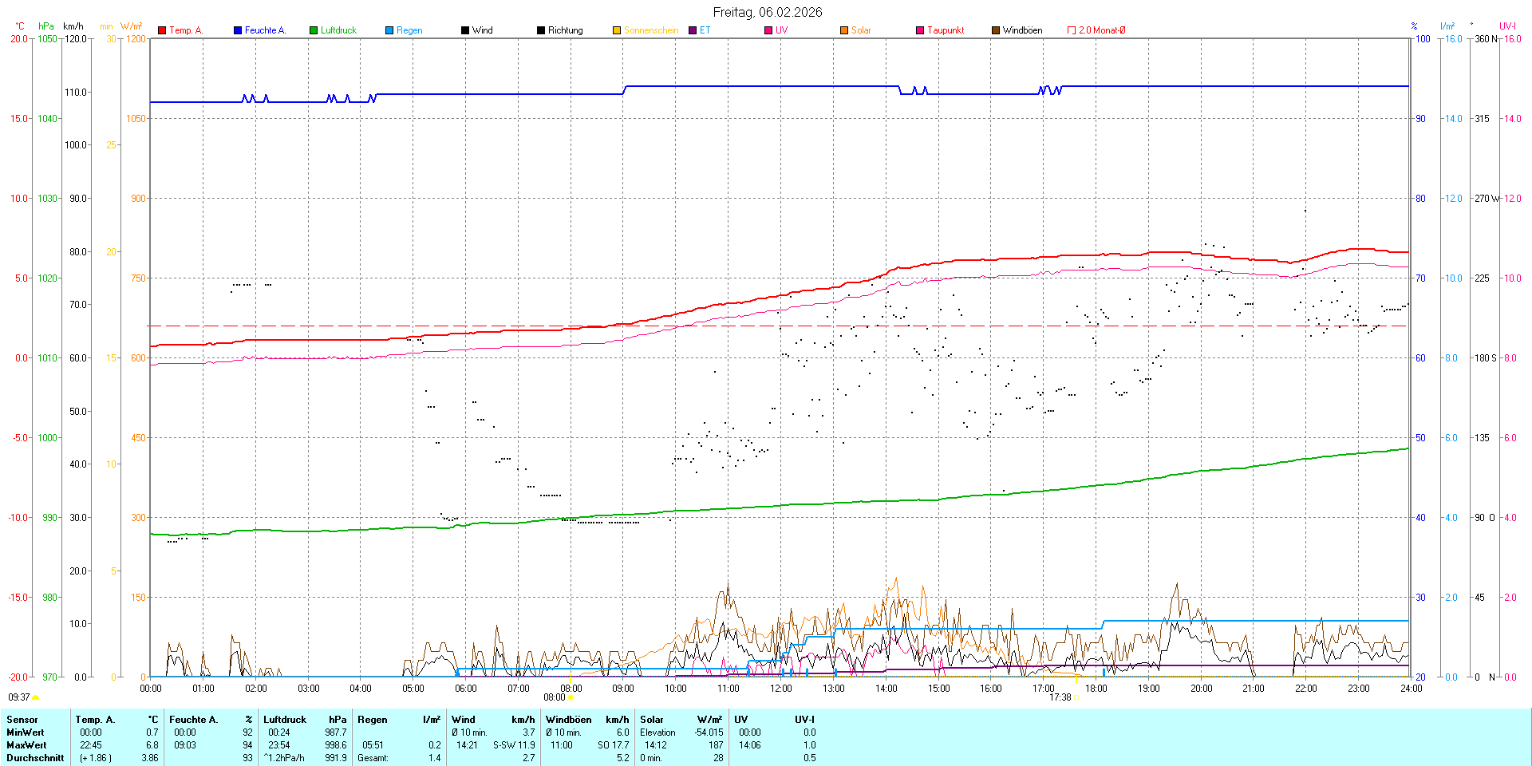Screen dimensions: 1532x766
Task: Click the brown Windböen legend square
Action: tap(996, 30)
